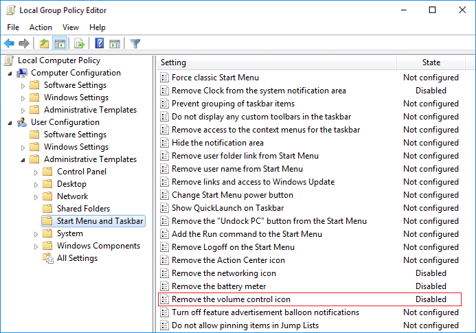Toggle the Show/Hide Console Tree icon

(x=60, y=44)
